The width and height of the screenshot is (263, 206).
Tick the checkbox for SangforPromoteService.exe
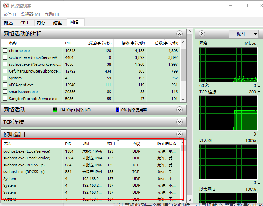(5, 99)
